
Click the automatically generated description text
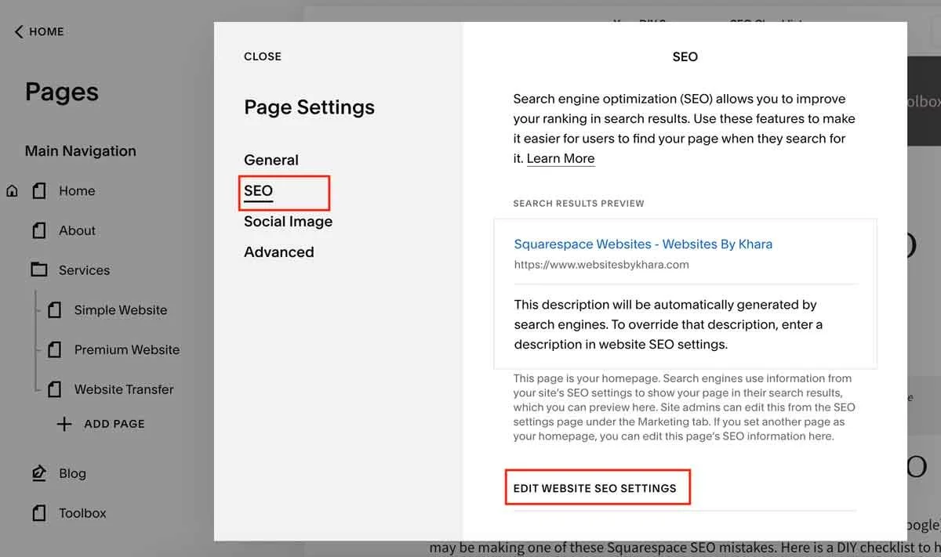pos(669,324)
